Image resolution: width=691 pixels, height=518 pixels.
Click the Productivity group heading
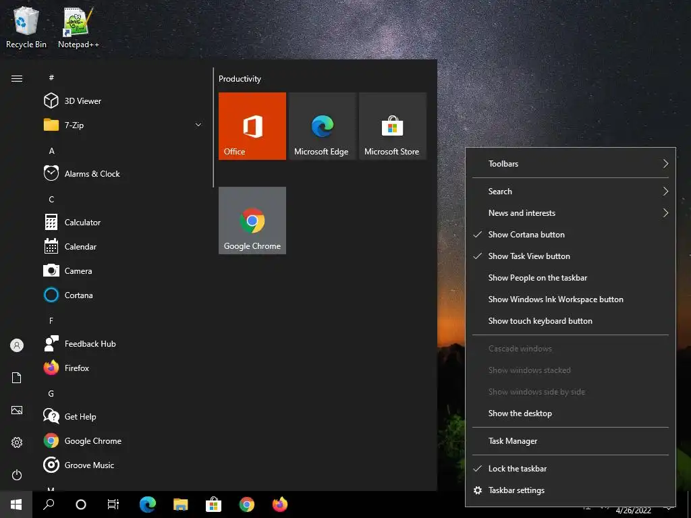click(240, 79)
